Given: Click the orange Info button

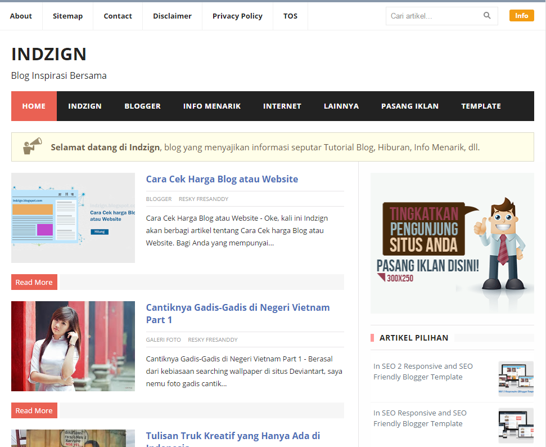Looking at the screenshot, I should pyautogui.click(x=521, y=16).
